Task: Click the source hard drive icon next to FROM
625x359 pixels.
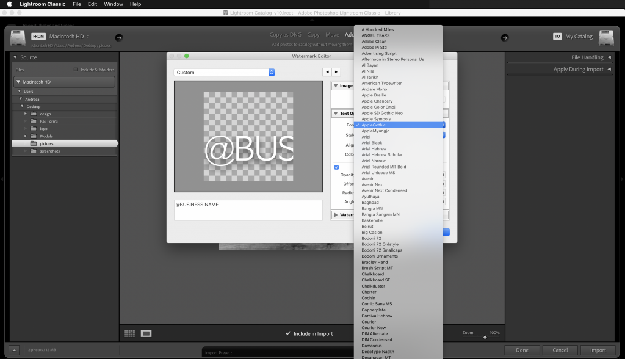Action: click(18, 37)
